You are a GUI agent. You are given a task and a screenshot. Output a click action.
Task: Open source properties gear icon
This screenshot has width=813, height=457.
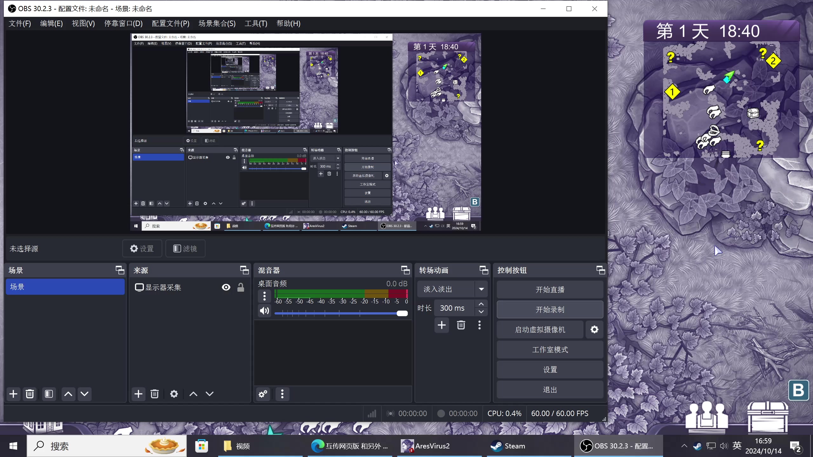tap(174, 394)
